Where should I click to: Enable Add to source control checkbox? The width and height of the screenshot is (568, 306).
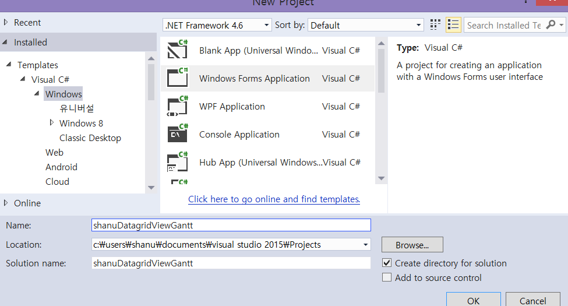387,277
